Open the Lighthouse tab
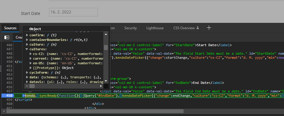284x116 pixels. click(155, 28)
